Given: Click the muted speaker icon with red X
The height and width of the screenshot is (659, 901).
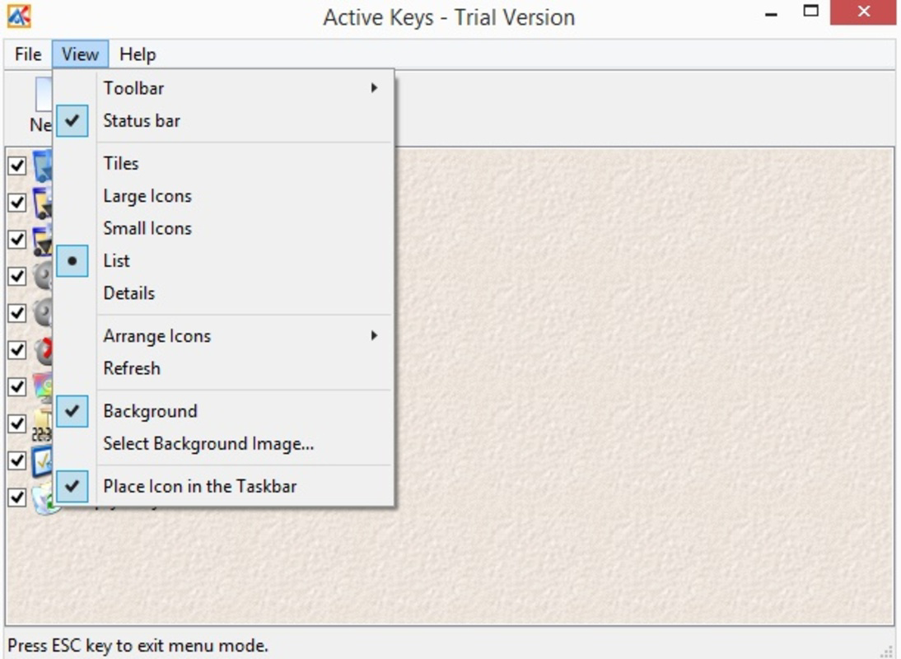Looking at the screenshot, I should 43,350.
